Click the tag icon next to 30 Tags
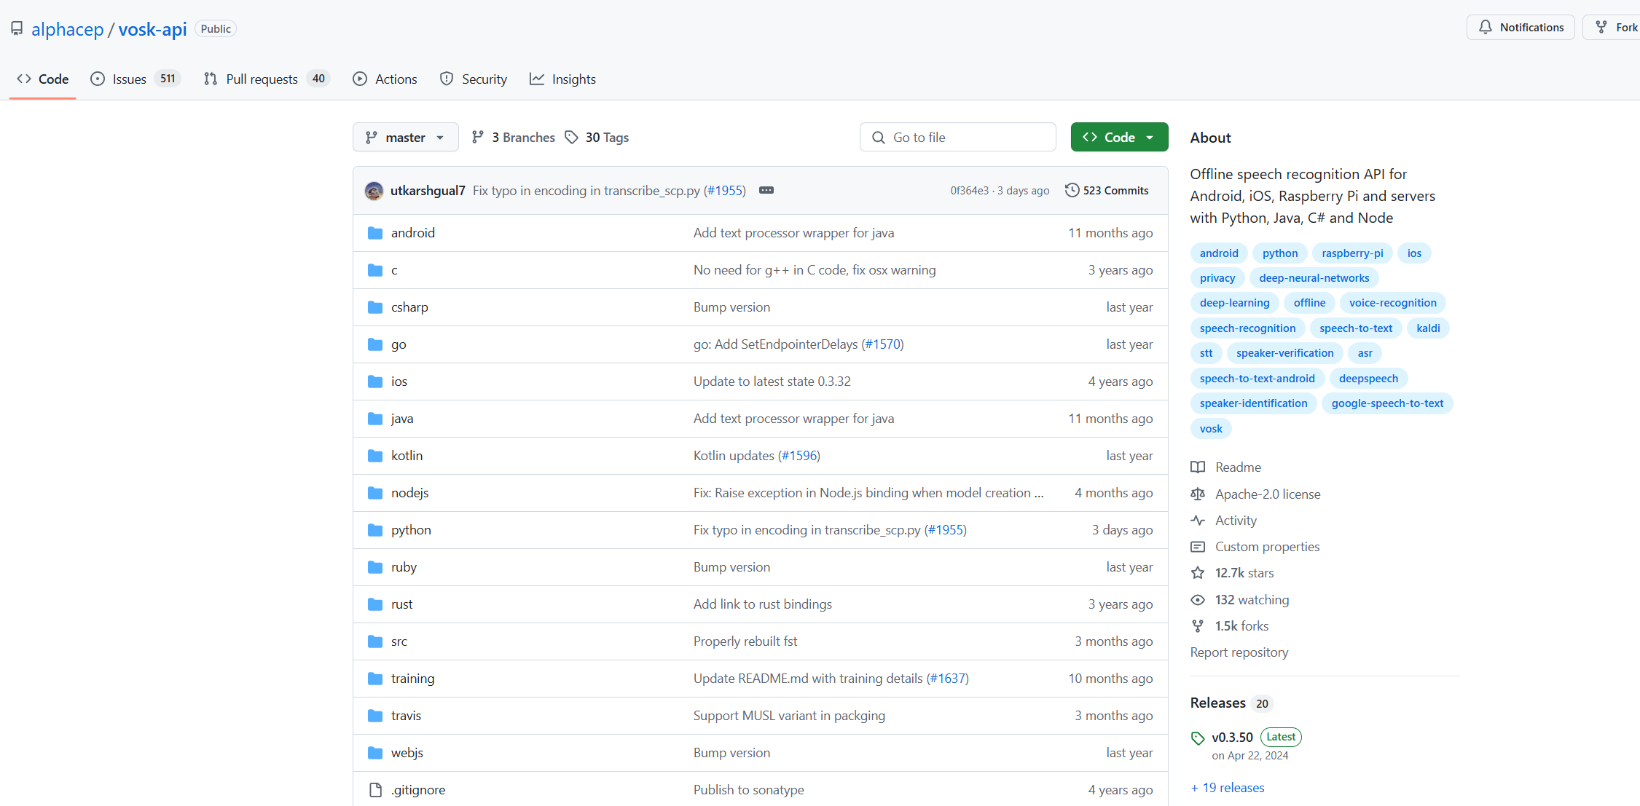The image size is (1640, 806). click(572, 137)
